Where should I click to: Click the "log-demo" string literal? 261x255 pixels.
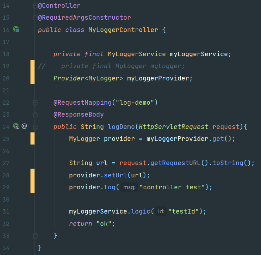tap(135, 103)
